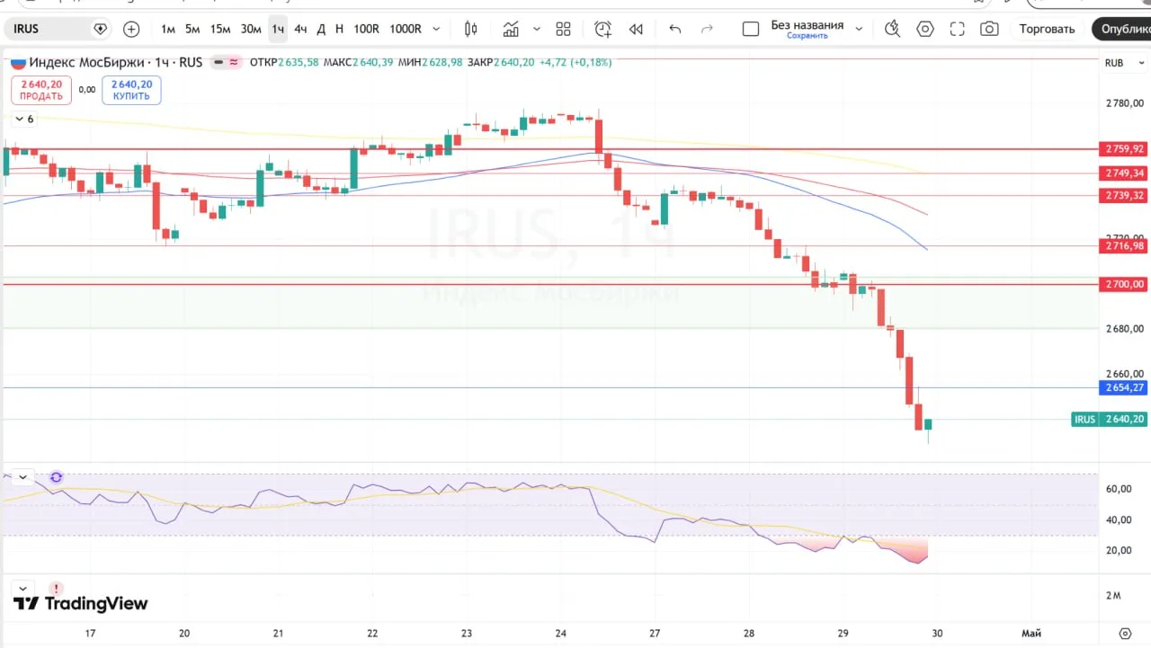Select the 2 716,98 price line label
The width and height of the screenshot is (1151, 648).
[x=1123, y=245]
